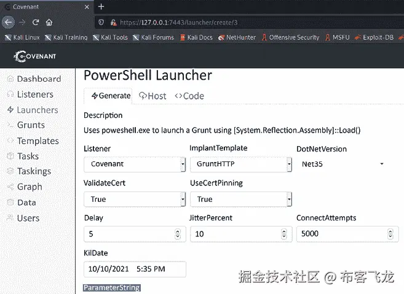Click the Launchers lightning bolt icon
Screen dimensions: 404x294
coord(10,110)
